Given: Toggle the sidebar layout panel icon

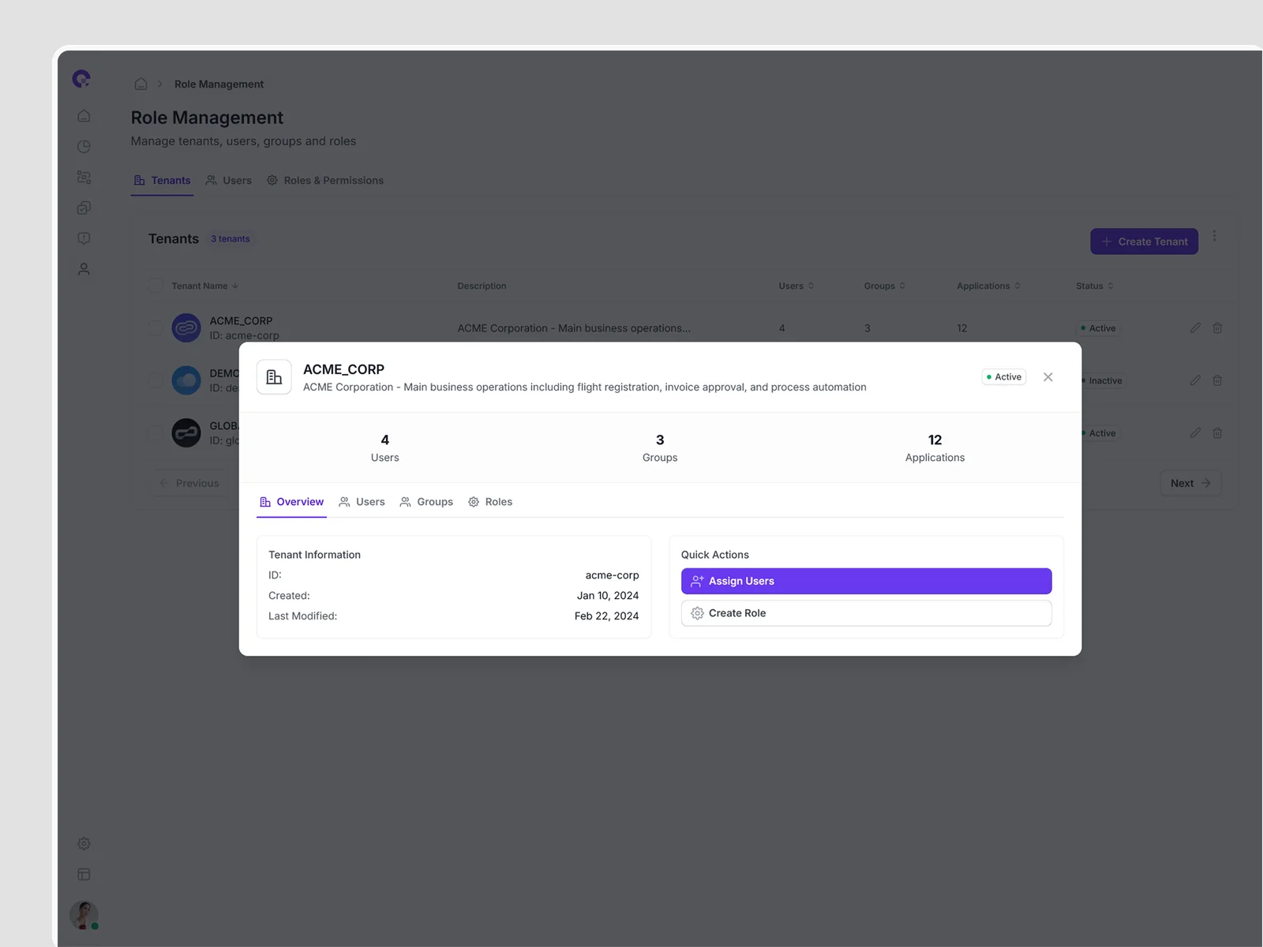Looking at the screenshot, I should coord(84,874).
